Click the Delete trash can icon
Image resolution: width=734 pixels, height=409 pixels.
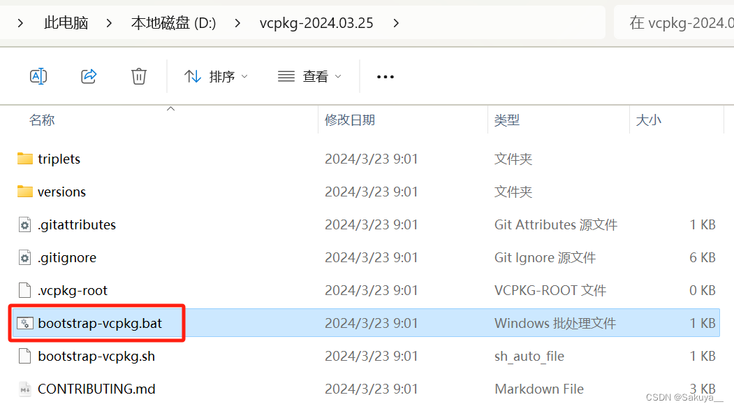point(138,76)
